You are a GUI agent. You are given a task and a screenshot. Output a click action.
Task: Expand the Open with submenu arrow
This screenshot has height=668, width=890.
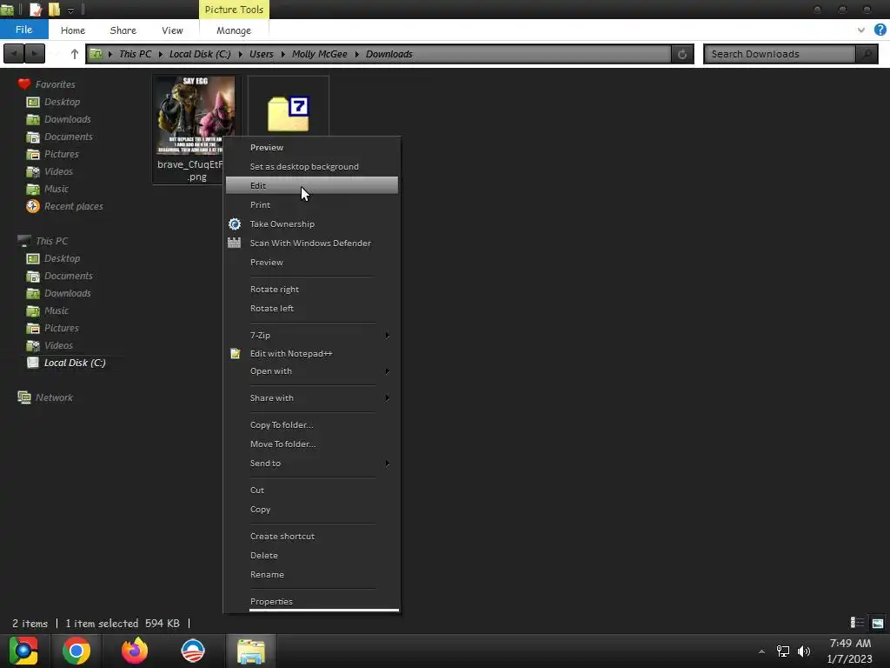pos(387,371)
